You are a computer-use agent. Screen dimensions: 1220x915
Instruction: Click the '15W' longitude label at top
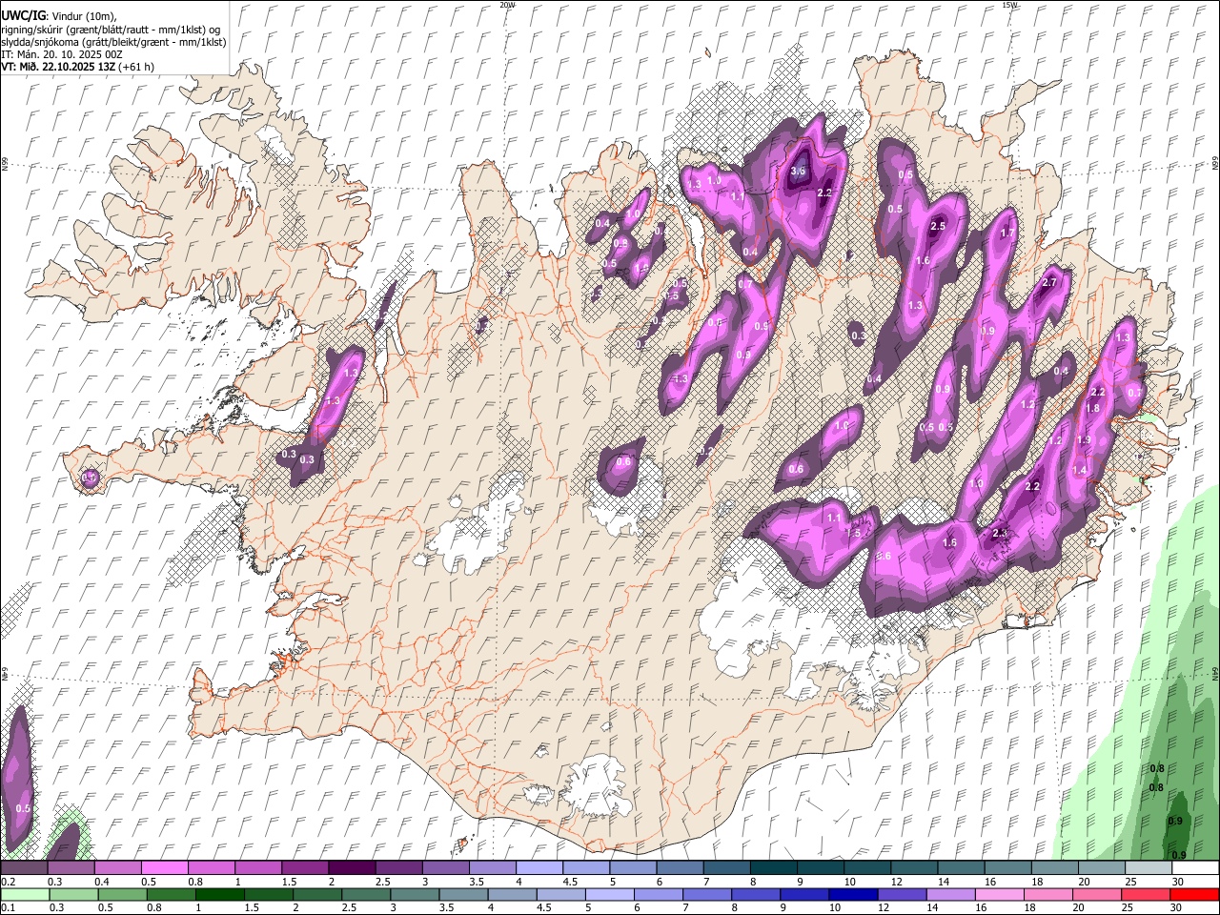[1009, 5]
